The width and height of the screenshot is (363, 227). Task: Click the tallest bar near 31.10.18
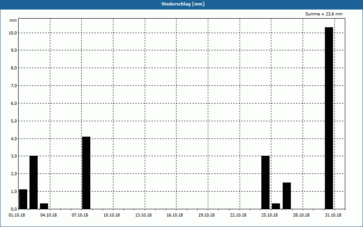tap(329, 118)
